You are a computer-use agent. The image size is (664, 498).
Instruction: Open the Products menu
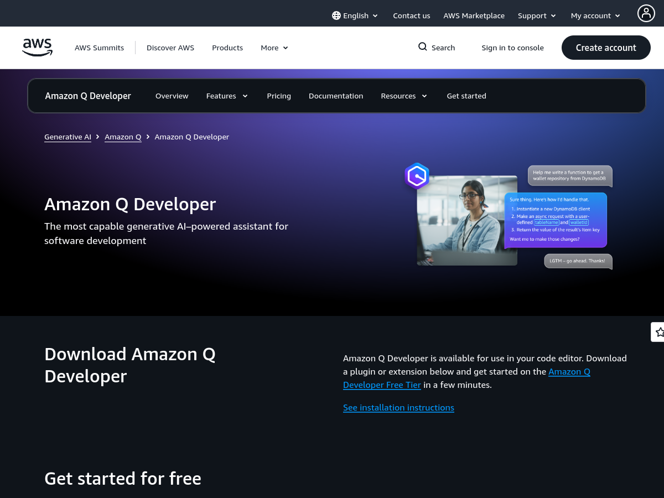(x=227, y=48)
